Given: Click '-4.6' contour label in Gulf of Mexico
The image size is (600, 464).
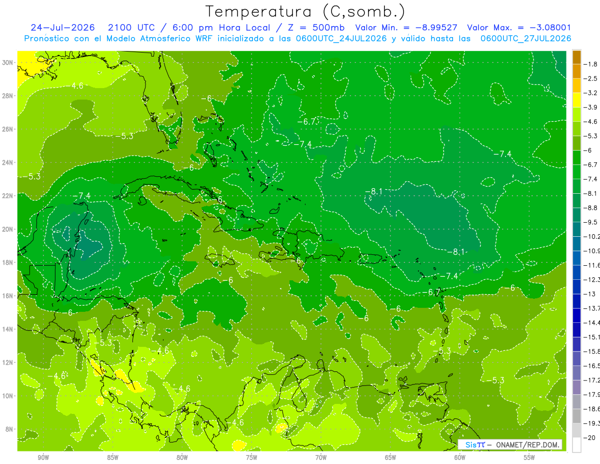Looking at the screenshot, I should [75, 86].
